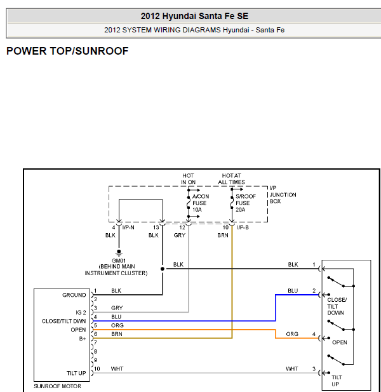The image size is (381, 392).
Task: Click the 'ORG' label at motor pin 5
Action: tap(117, 325)
